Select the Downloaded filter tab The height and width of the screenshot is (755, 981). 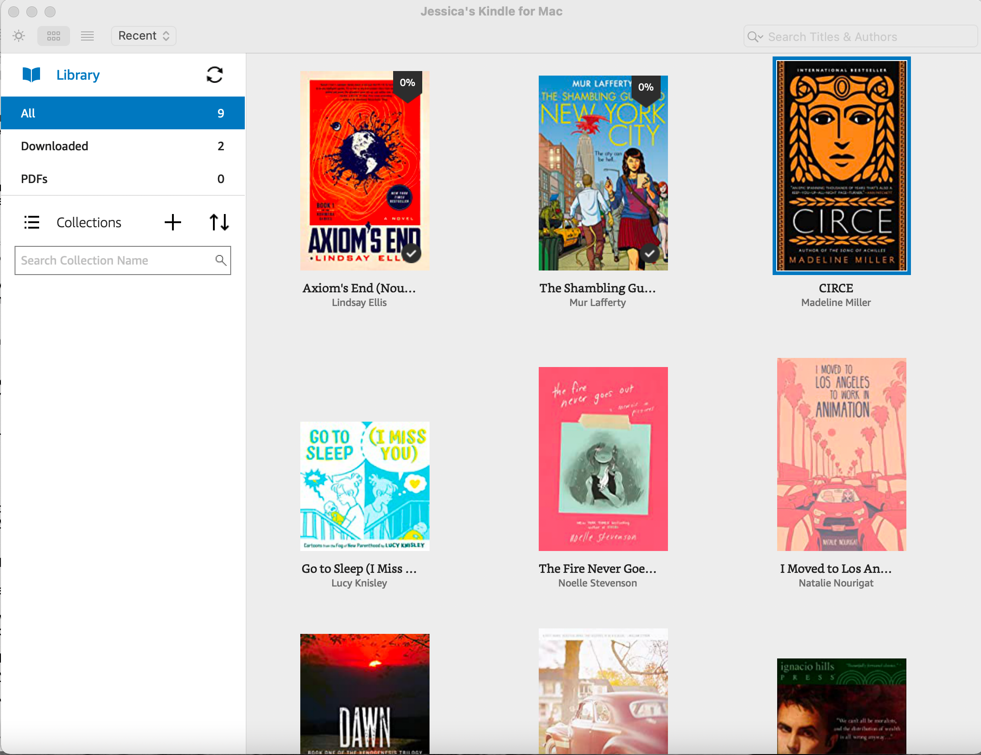pos(123,146)
